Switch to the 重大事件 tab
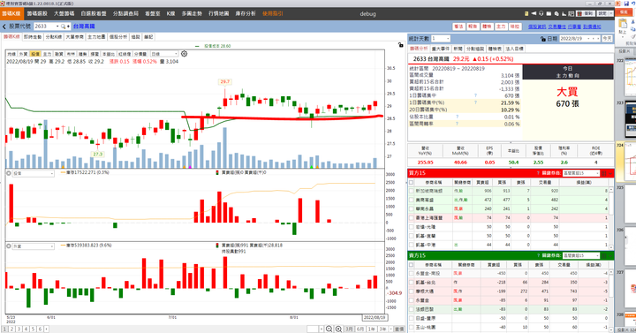636x333 pixels. click(x=441, y=49)
